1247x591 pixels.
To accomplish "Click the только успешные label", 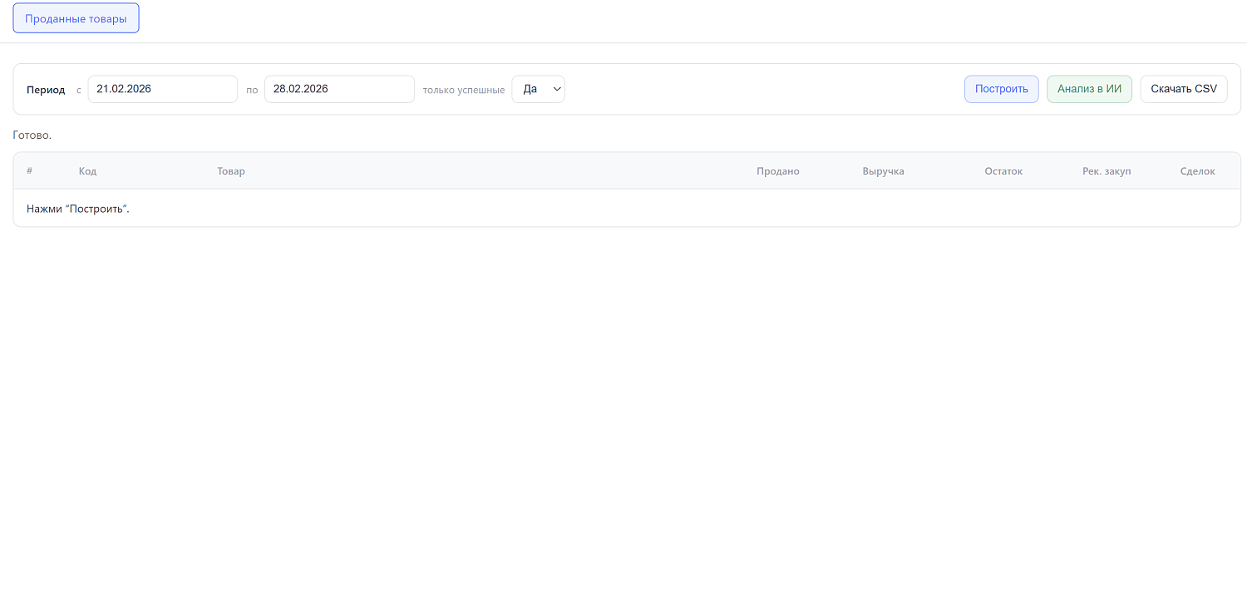I will tap(463, 90).
